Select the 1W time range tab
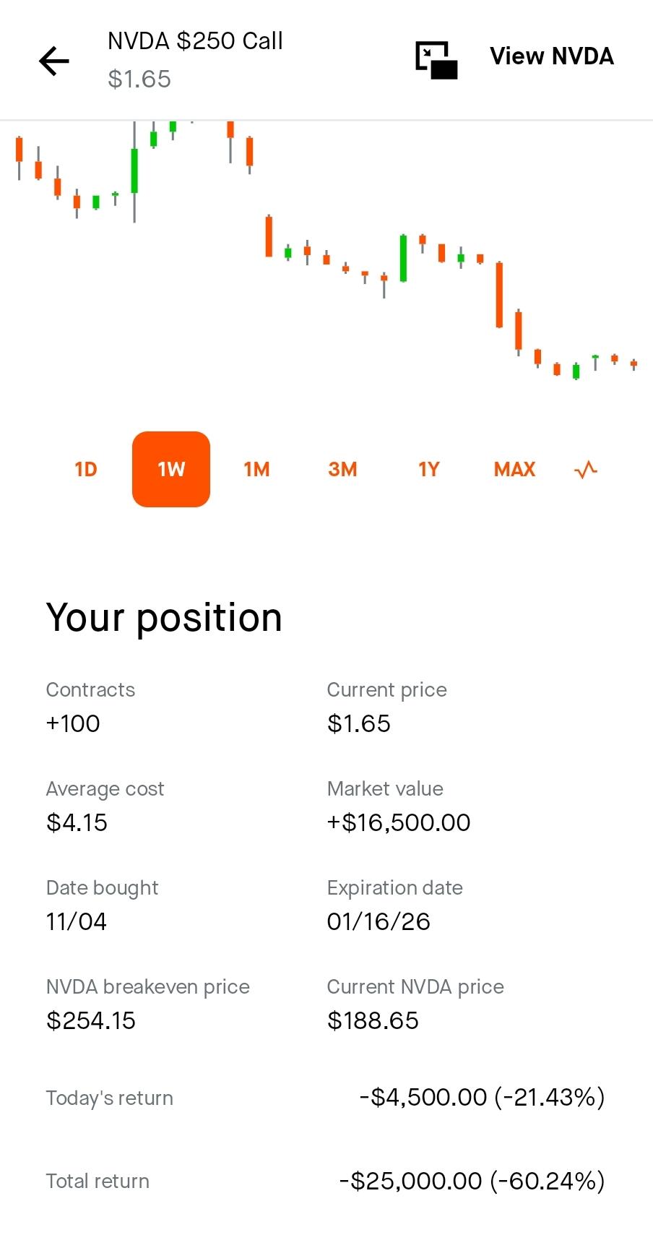This screenshot has width=653, height=1248. (171, 470)
